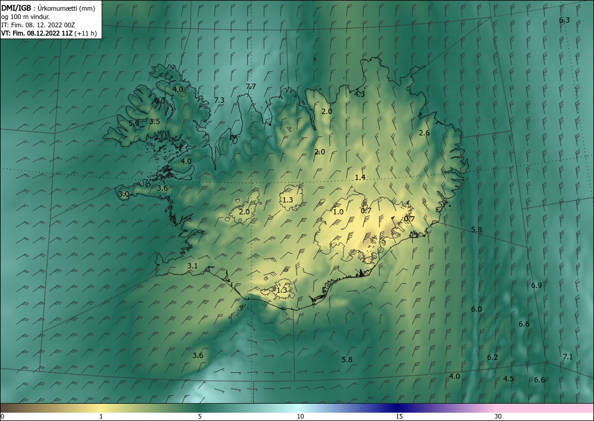Click the 3.5 value beside 5.9
This screenshot has height=421, width=594.
(x=154, y=122)
